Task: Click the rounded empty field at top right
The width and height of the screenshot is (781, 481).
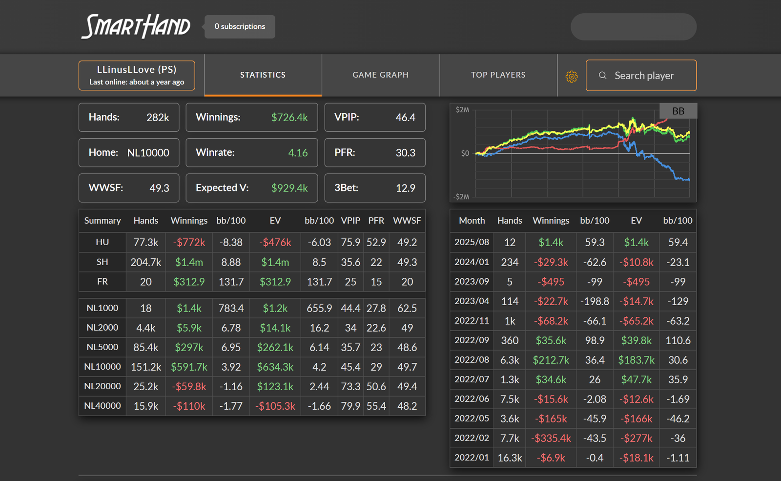Action: (634, 27)
